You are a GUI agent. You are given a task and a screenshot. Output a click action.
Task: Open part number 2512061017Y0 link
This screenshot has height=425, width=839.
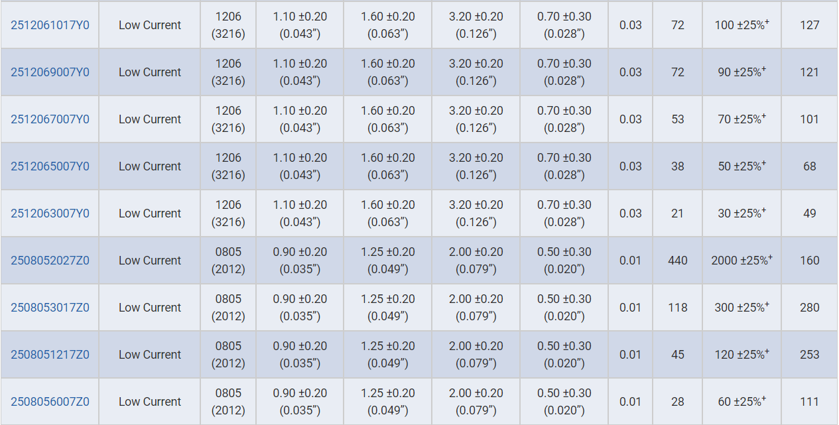click(50, 25)
